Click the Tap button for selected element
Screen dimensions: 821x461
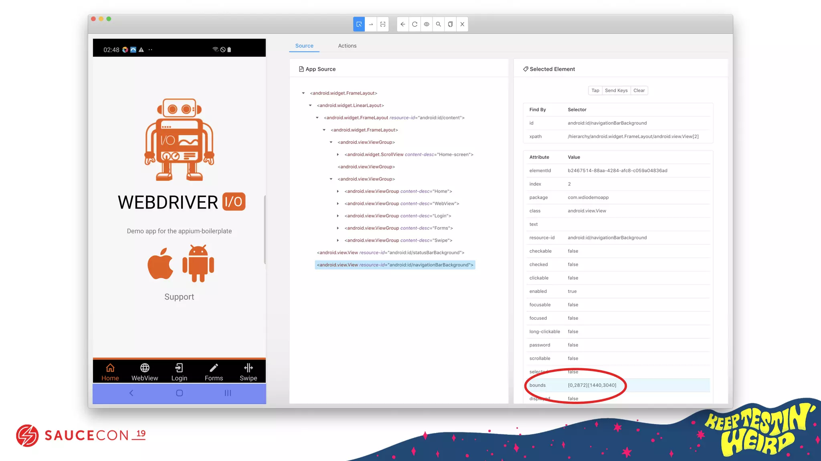tap(595, 90)
